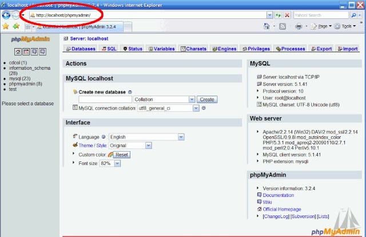Click the rainbow Custom color picker icon
This screenshot has width=366, height=237.
[x=110, y=155]
